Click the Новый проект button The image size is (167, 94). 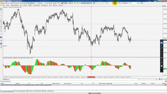15,3
